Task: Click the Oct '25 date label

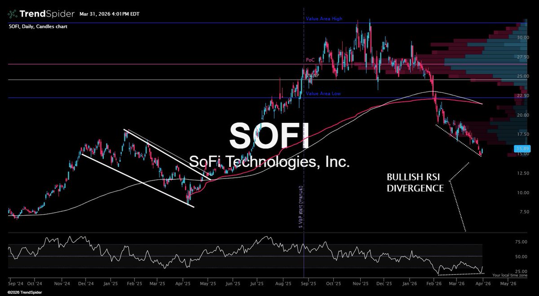Action: pos(333,284)
